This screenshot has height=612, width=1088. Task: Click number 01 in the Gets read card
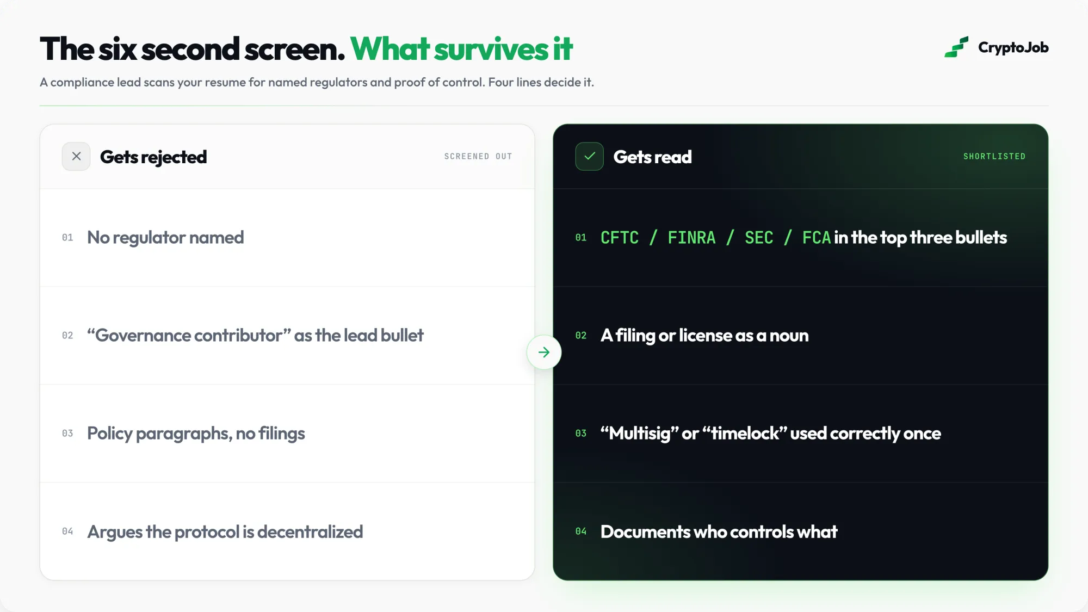581,238
